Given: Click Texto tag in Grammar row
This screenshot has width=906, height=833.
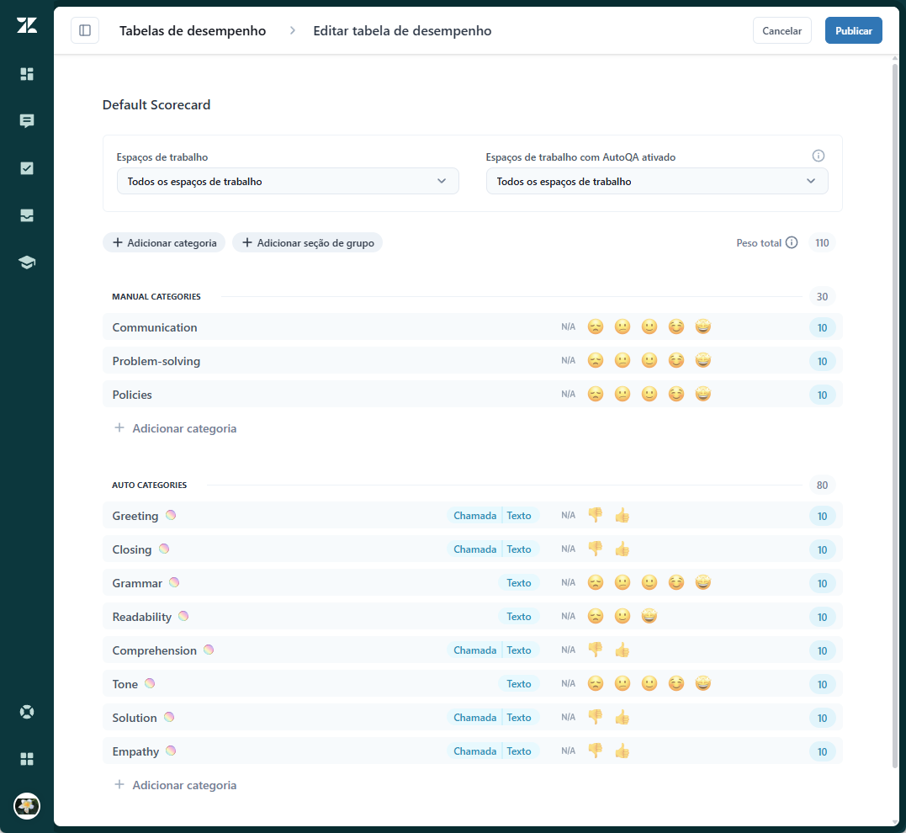Looking at the screenshot, I should tap(519, 583).
